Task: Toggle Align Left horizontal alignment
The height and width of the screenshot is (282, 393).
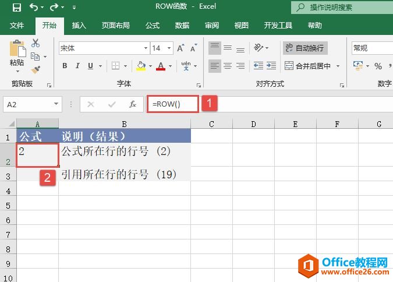Action: [215, 66]
